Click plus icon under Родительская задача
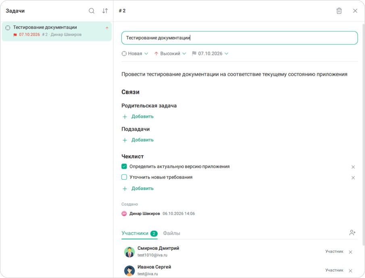The image size is (365, 278). click(125, 116)
